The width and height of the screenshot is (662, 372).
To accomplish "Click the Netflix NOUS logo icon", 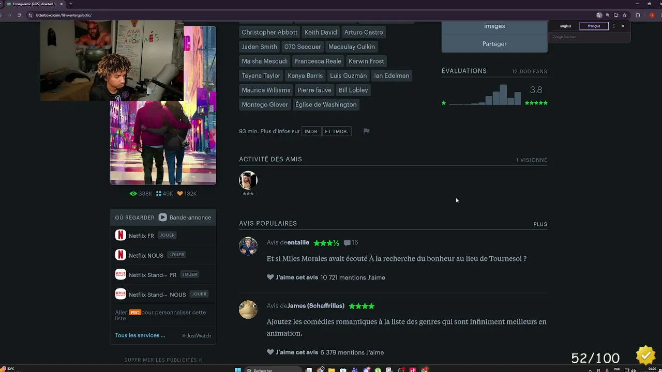I will (x=121, y=255).
